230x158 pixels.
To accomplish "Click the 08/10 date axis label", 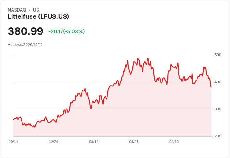I will click(174, 142).
